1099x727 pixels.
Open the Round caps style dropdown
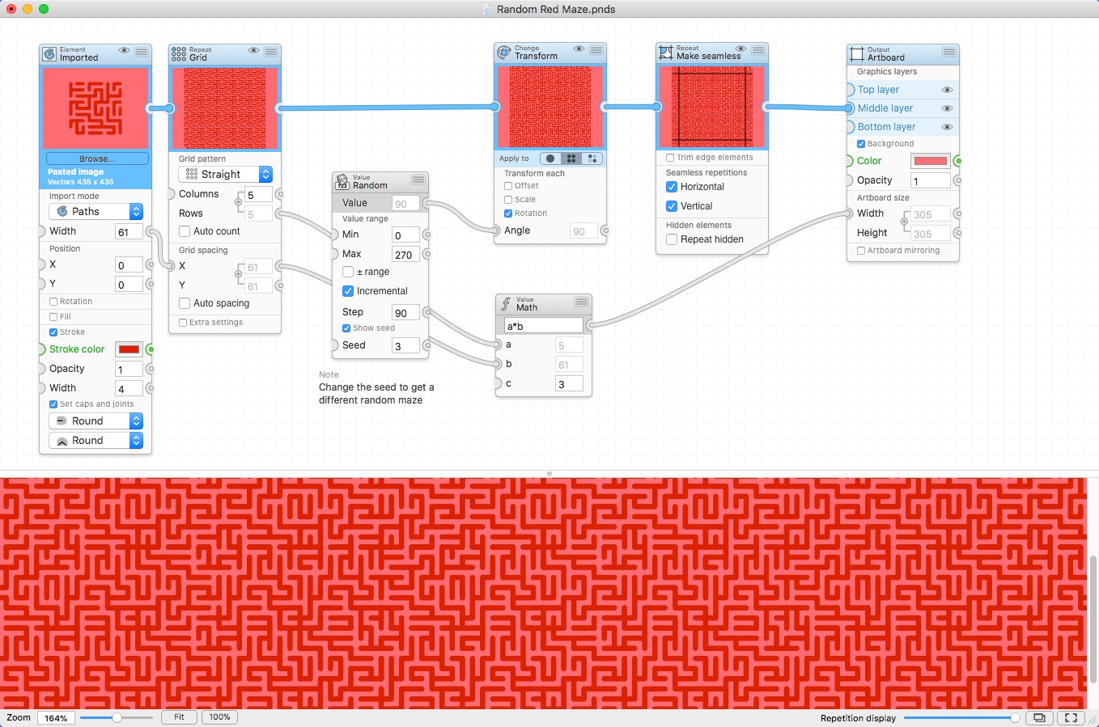tap(95, 421)
